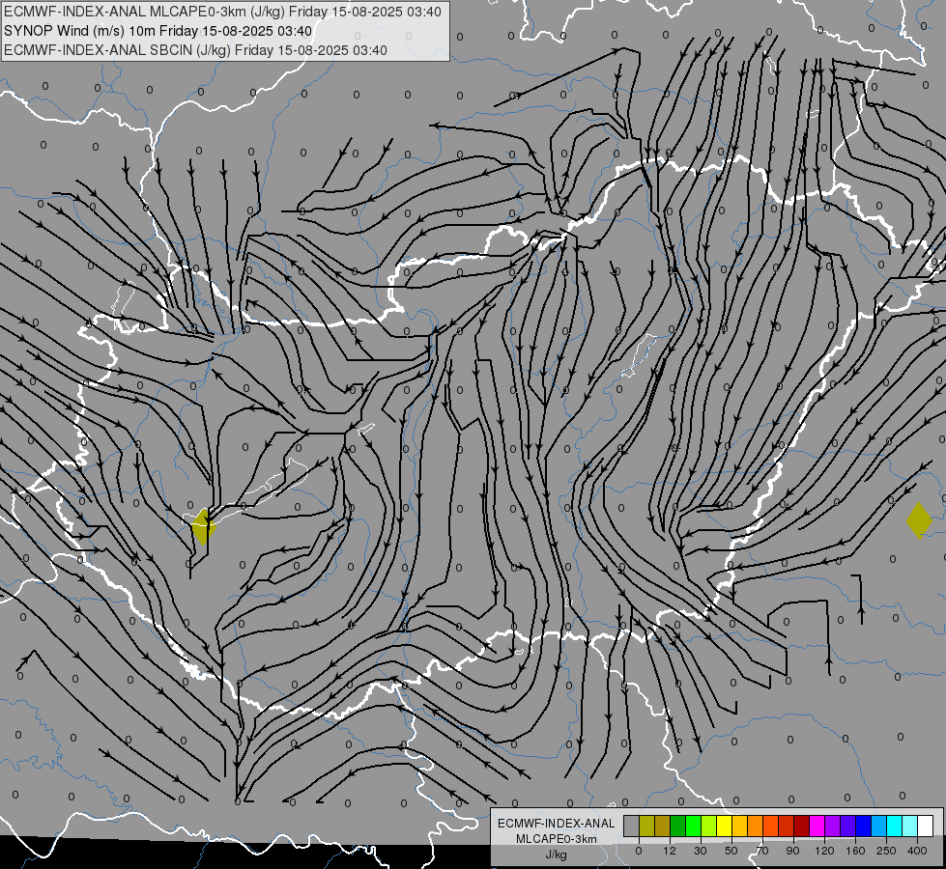Screen dimensions: 946x869
Task: Select the gray legend swatch
Action: (631, 826)
